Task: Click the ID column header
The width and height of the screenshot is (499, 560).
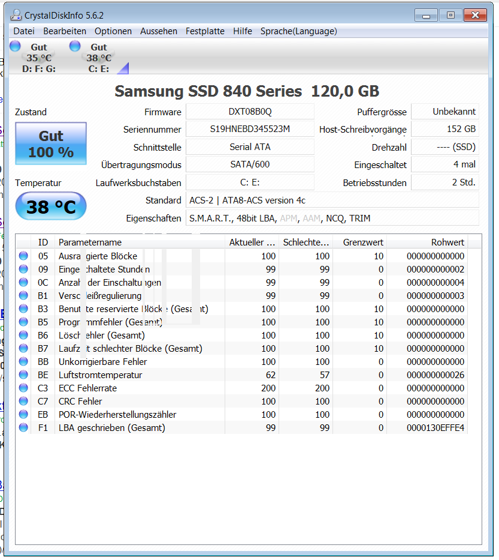Action: [43, 242]
